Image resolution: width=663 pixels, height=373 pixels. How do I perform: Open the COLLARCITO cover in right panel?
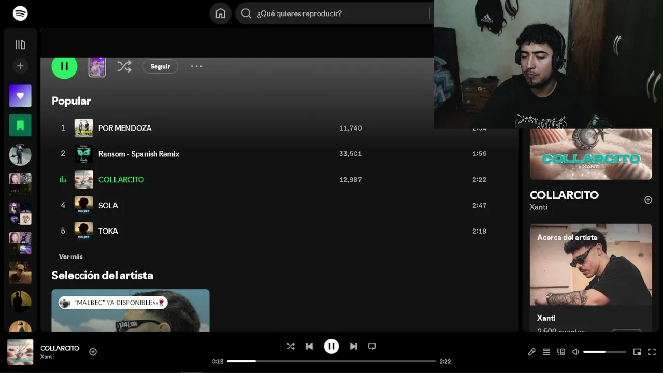590,154
